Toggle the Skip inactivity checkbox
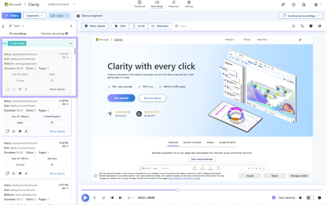Viewport: 326px width, 205px height. pyautogui.click(x=274, y=198)
